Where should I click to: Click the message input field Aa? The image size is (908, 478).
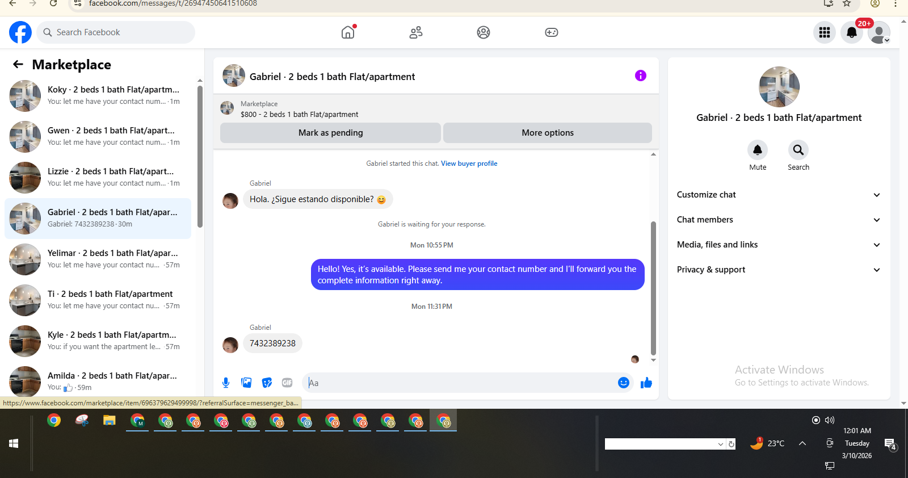tap(460, 383)
